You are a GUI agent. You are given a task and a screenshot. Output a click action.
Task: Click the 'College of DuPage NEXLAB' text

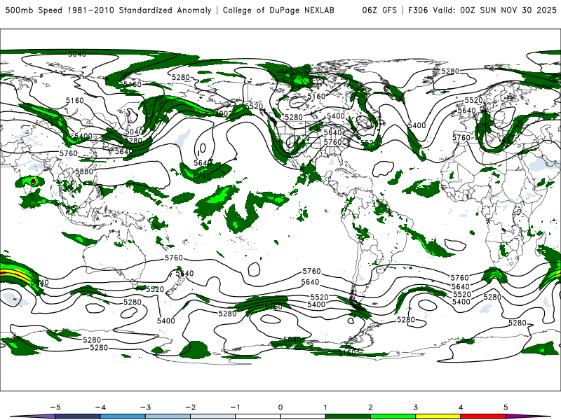(278, 10)
